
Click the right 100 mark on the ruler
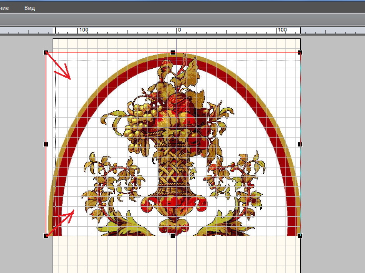[x=282, y=30]
